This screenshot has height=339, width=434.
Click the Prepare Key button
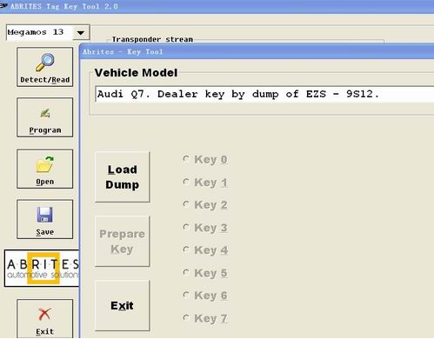(123, 241)
